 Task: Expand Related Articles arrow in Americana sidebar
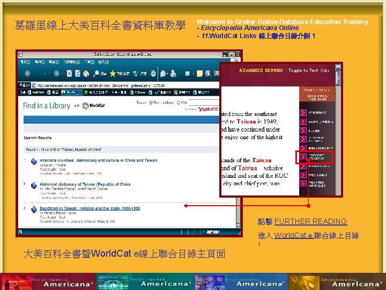tap(303, 184)
